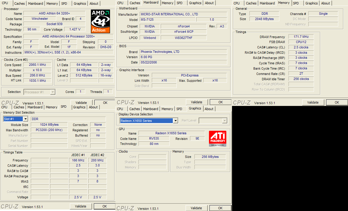Screen dimensions: 348x211
Task: Click the 2060.1 MHz core speed value
Action: coord(37,65)
